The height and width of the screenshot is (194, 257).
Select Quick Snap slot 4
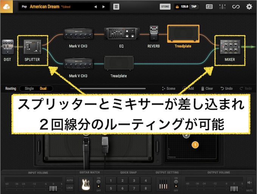coord(146,180)
